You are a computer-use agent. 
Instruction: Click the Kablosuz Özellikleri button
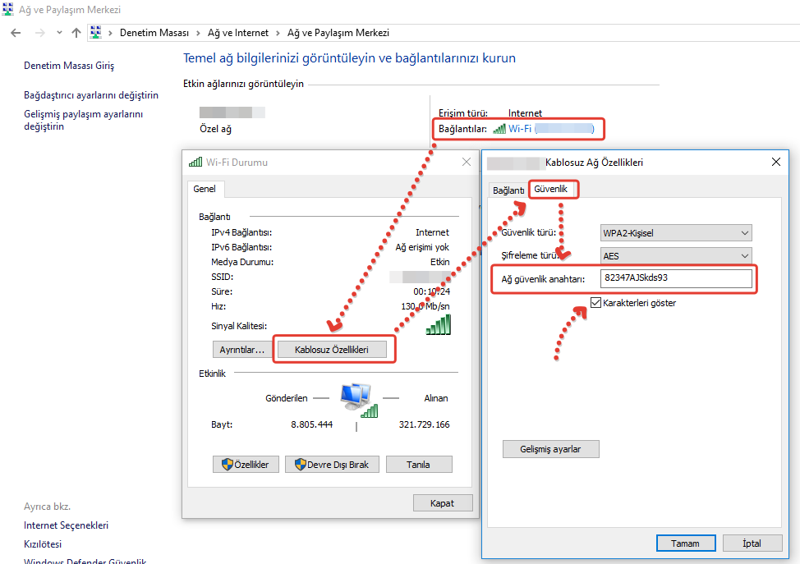click(331, 350)
